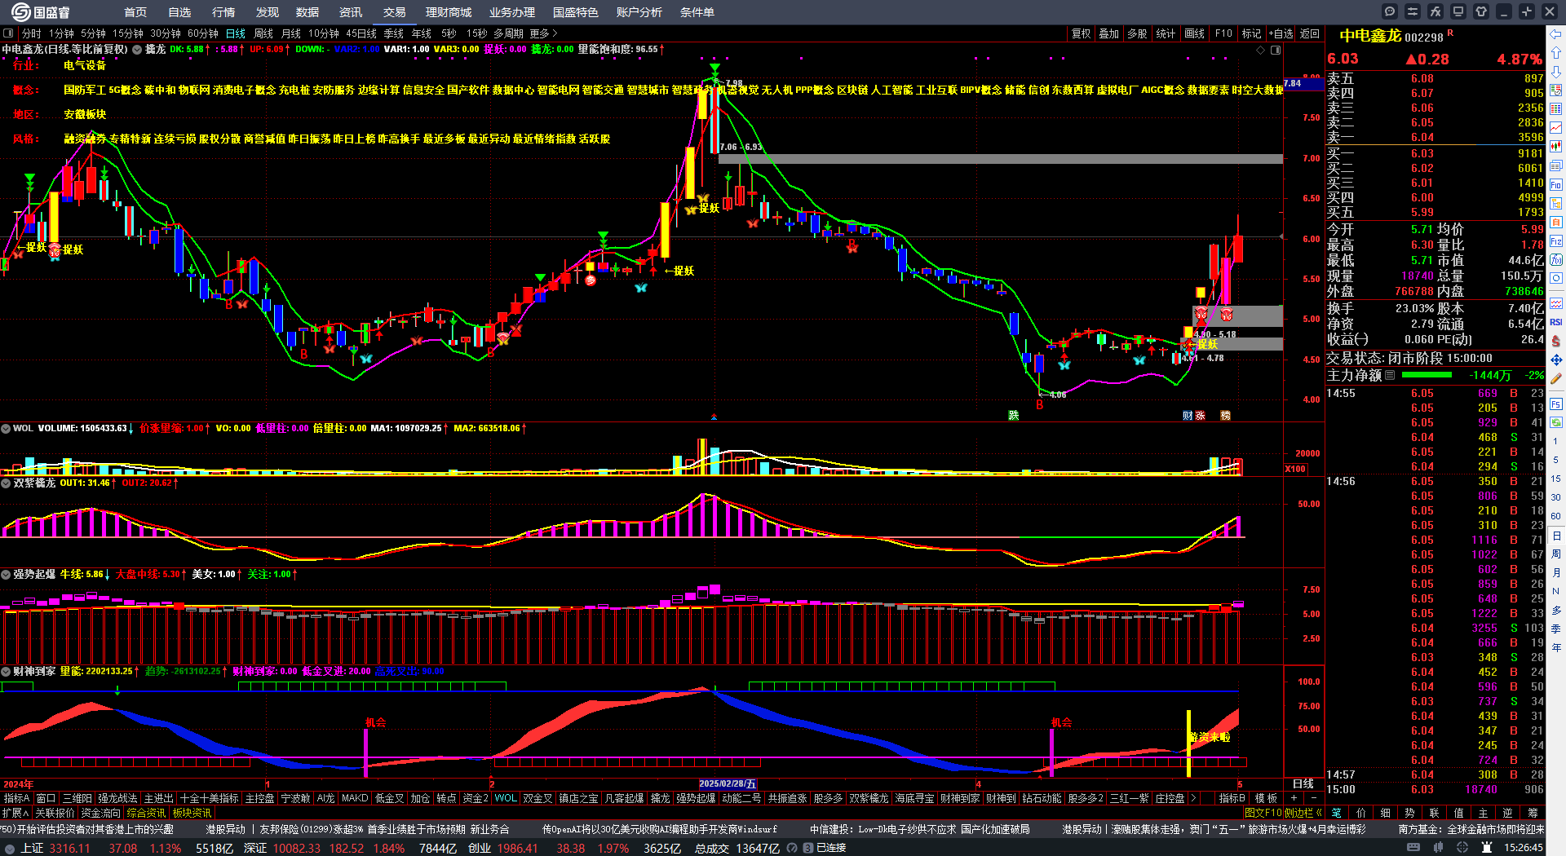Image resolution: width=1566 pixels, height=856 pixels.
Task: Toggle the 强势起爆 indicator circle button
Action: 6,574
